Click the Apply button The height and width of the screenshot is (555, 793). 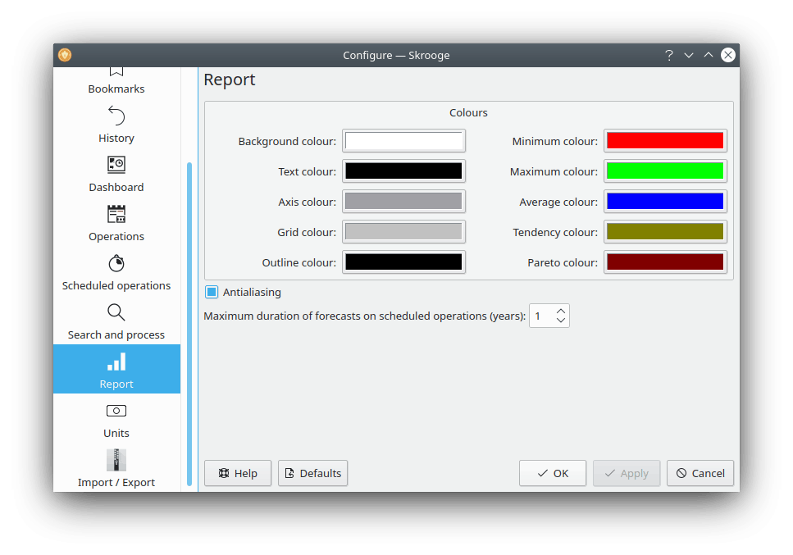(627, 473)
